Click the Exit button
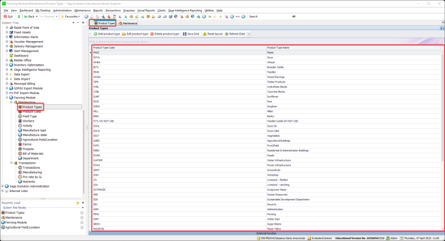Screen dimensions: 445x241 click(9, 16)
